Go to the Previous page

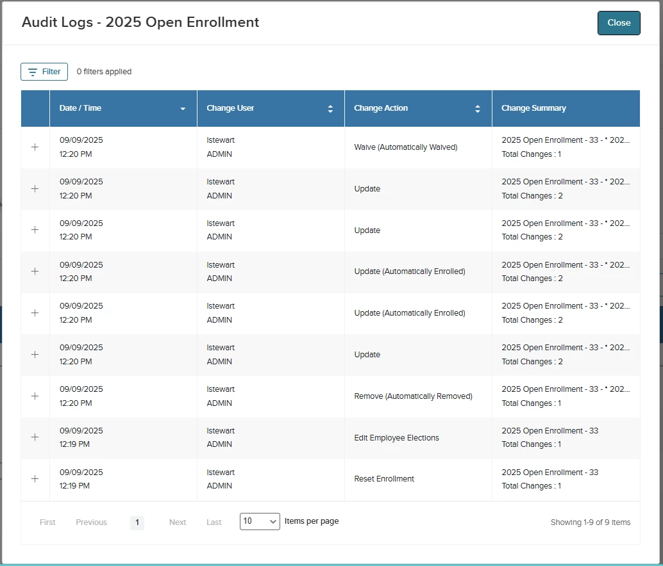tap(91, 522)
